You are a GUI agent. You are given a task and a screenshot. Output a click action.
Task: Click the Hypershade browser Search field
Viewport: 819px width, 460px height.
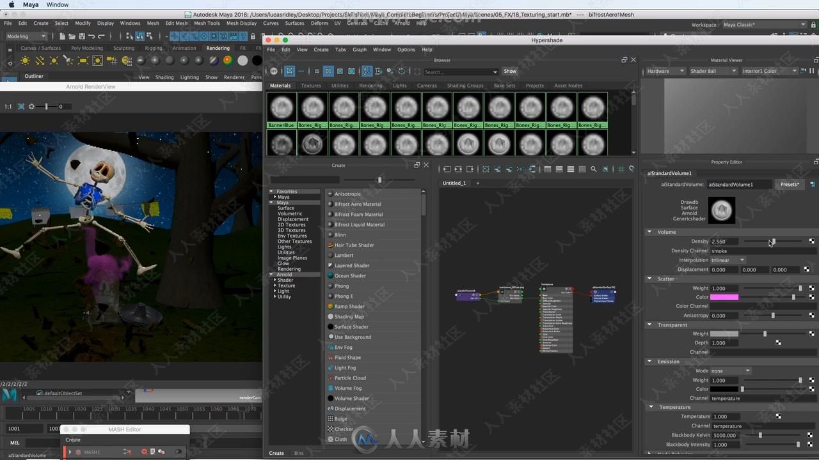[461, 72]
